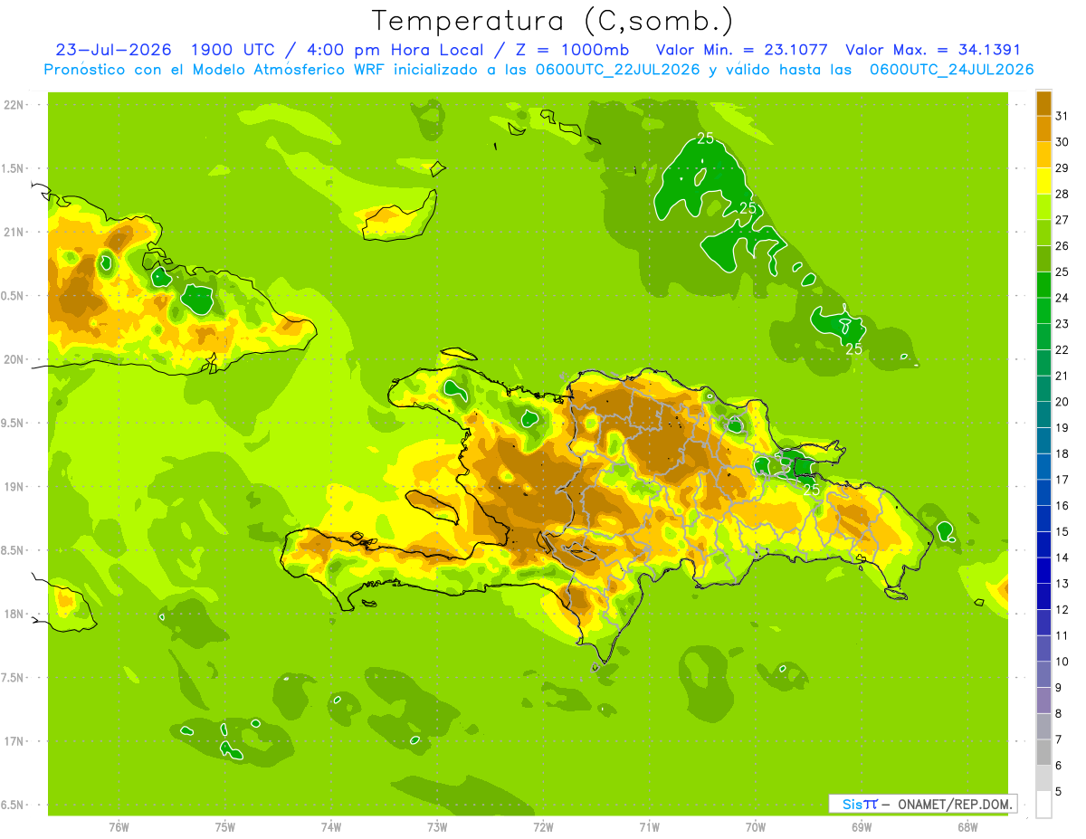This screenshot has height=839, width=1086.
Task: Click the yellow swatch between 28 and 29
Action: click(1043, 181)
